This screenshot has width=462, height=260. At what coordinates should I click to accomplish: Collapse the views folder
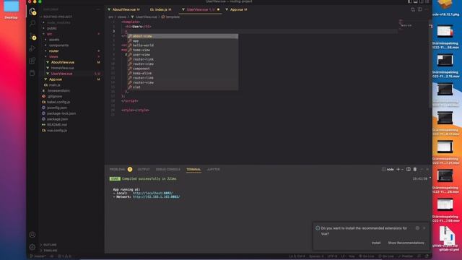pos(53,56)
